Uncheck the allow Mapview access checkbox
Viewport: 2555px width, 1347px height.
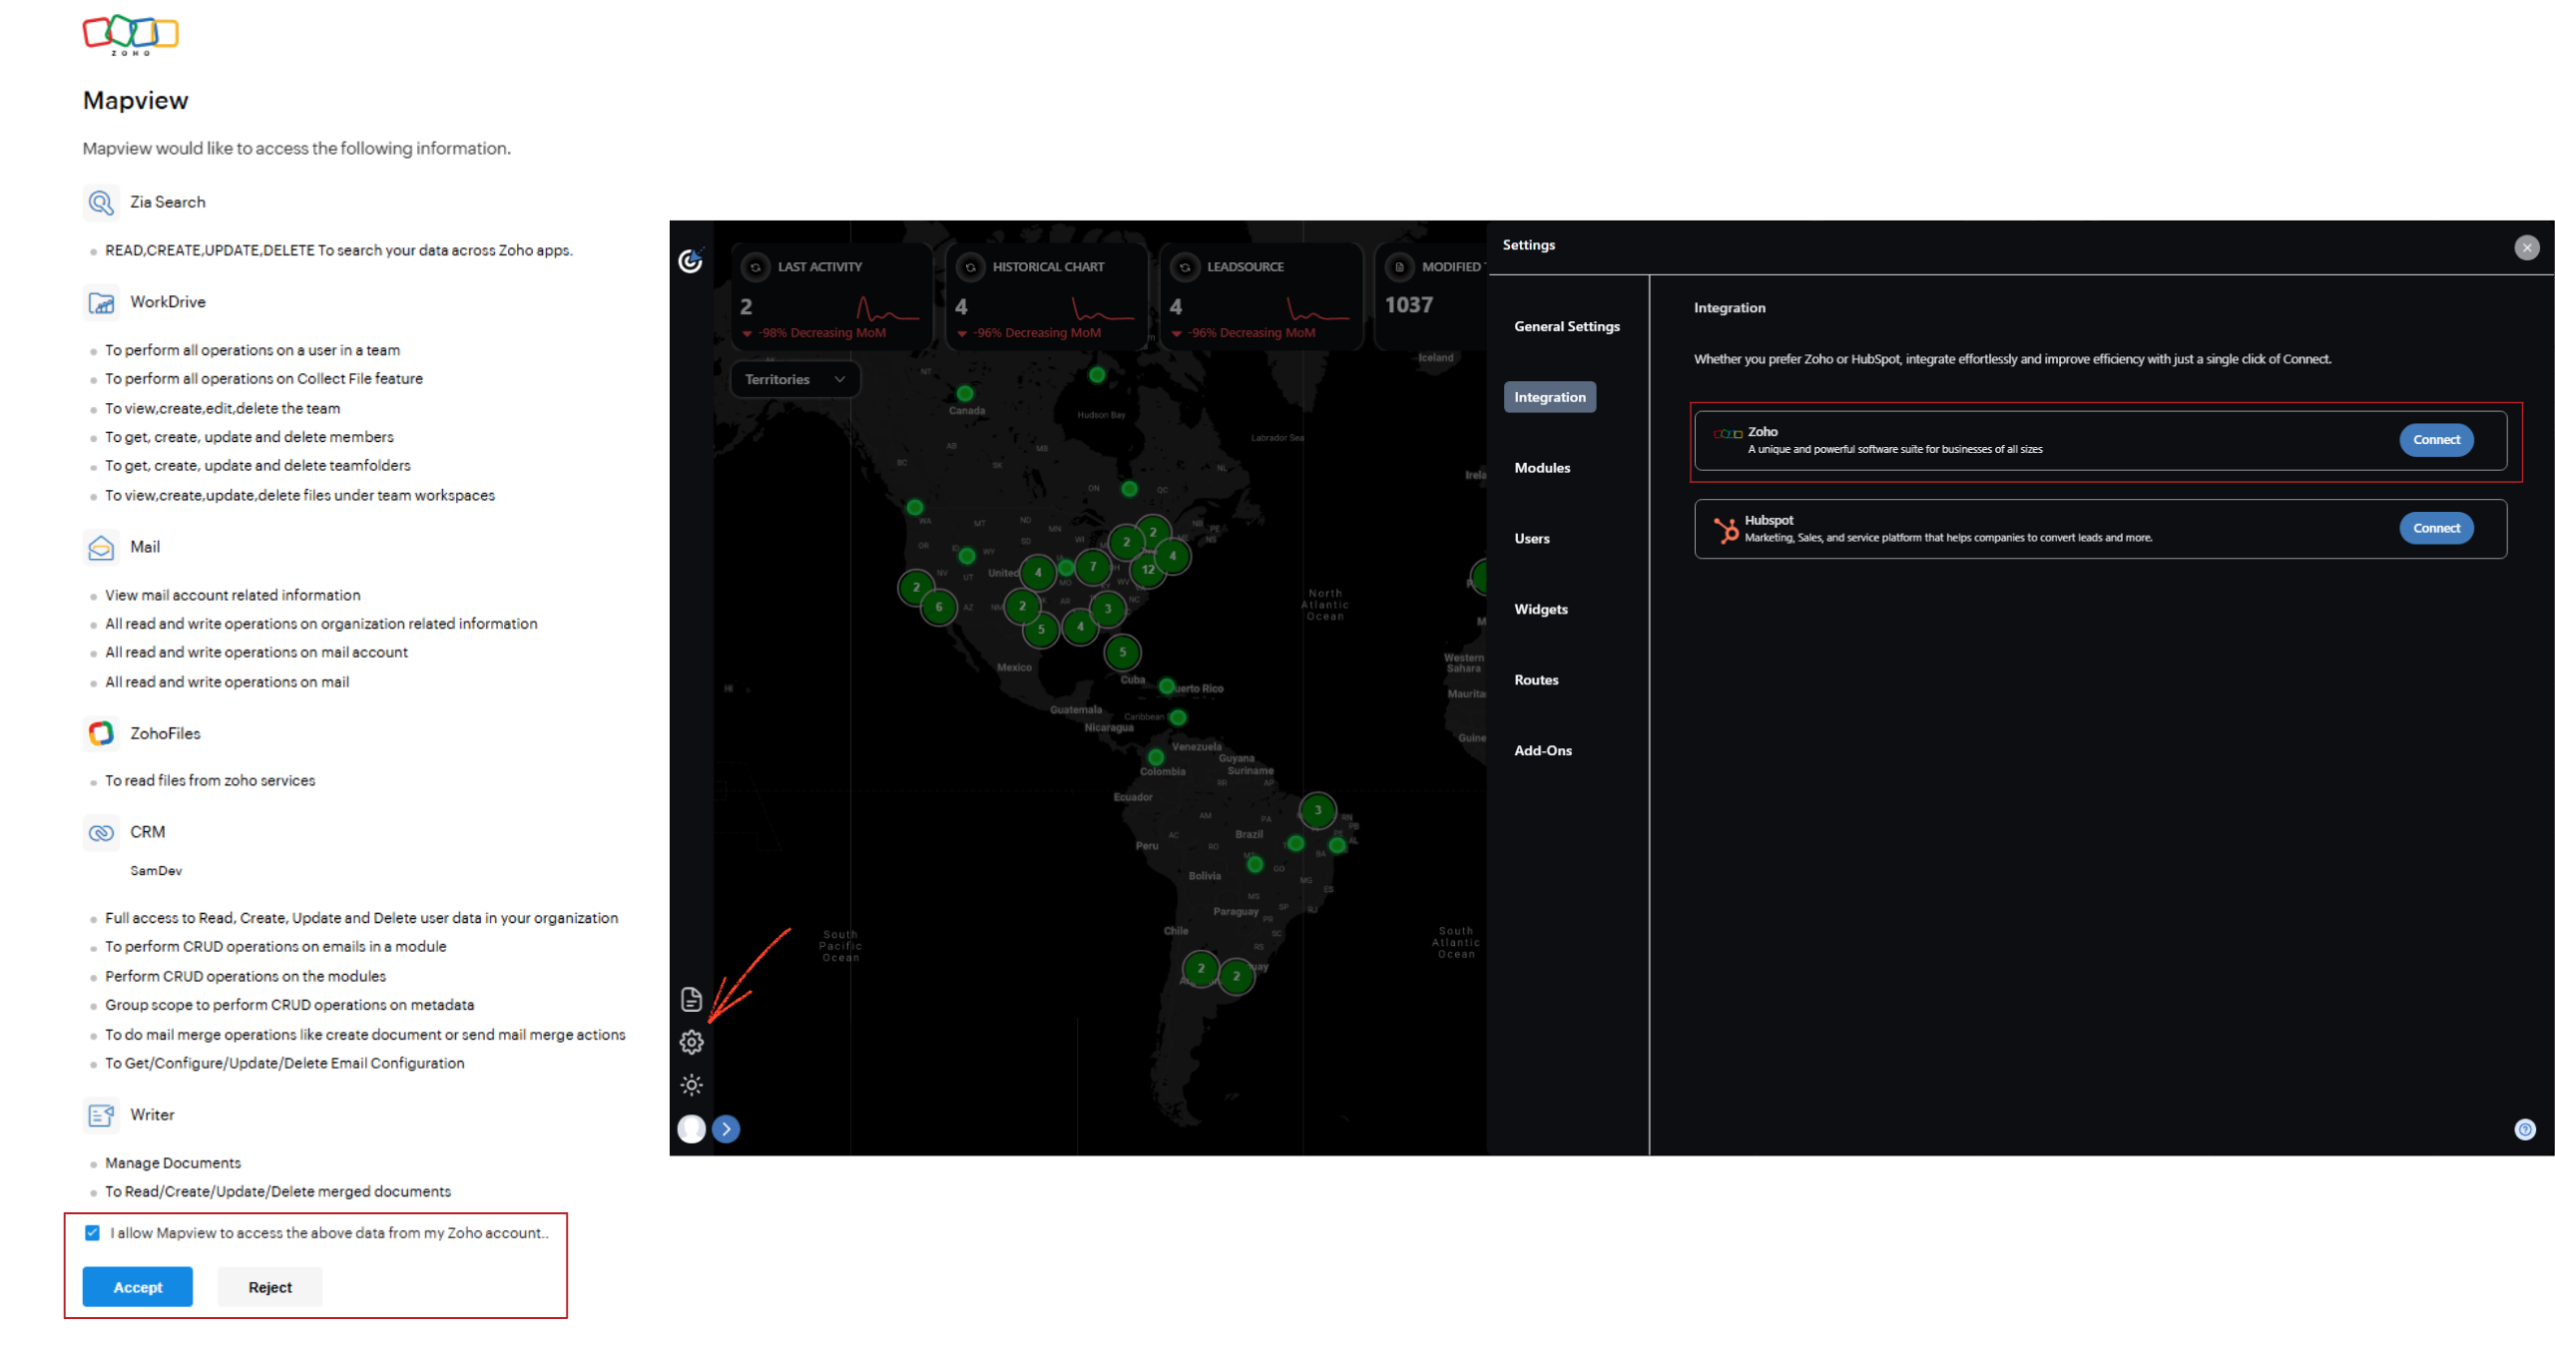[93, 1233]
